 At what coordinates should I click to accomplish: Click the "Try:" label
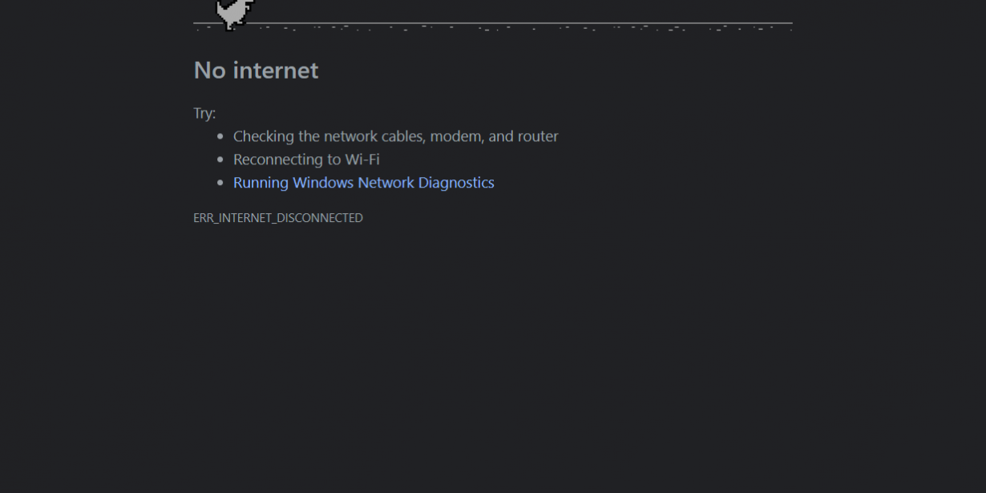tap(204, 114)
